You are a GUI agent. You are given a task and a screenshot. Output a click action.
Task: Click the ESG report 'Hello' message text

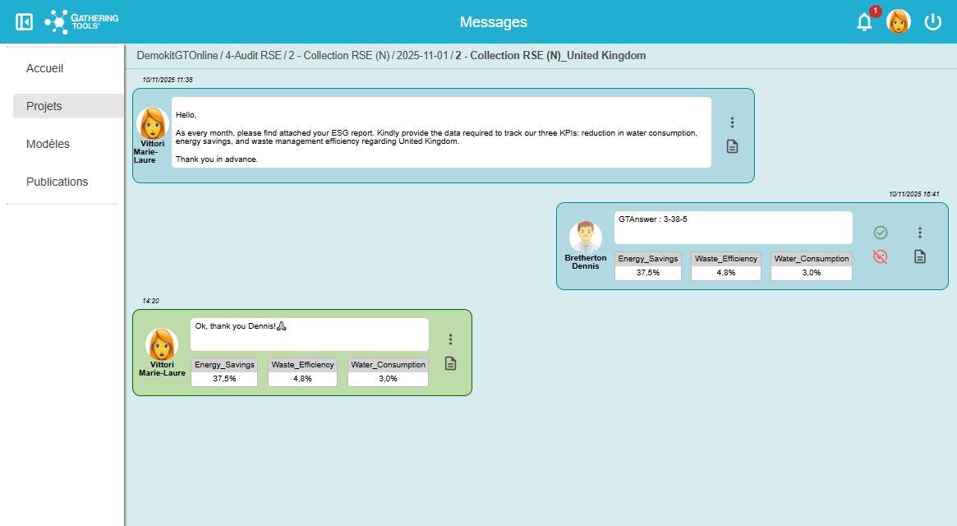click(x=441, y=132)
